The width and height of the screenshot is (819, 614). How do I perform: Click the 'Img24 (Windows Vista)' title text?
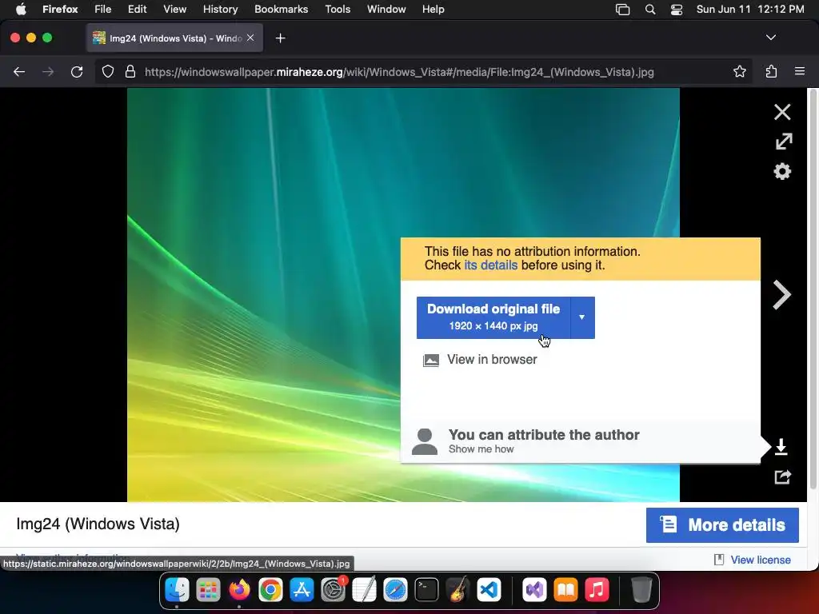tap(98, 524)
